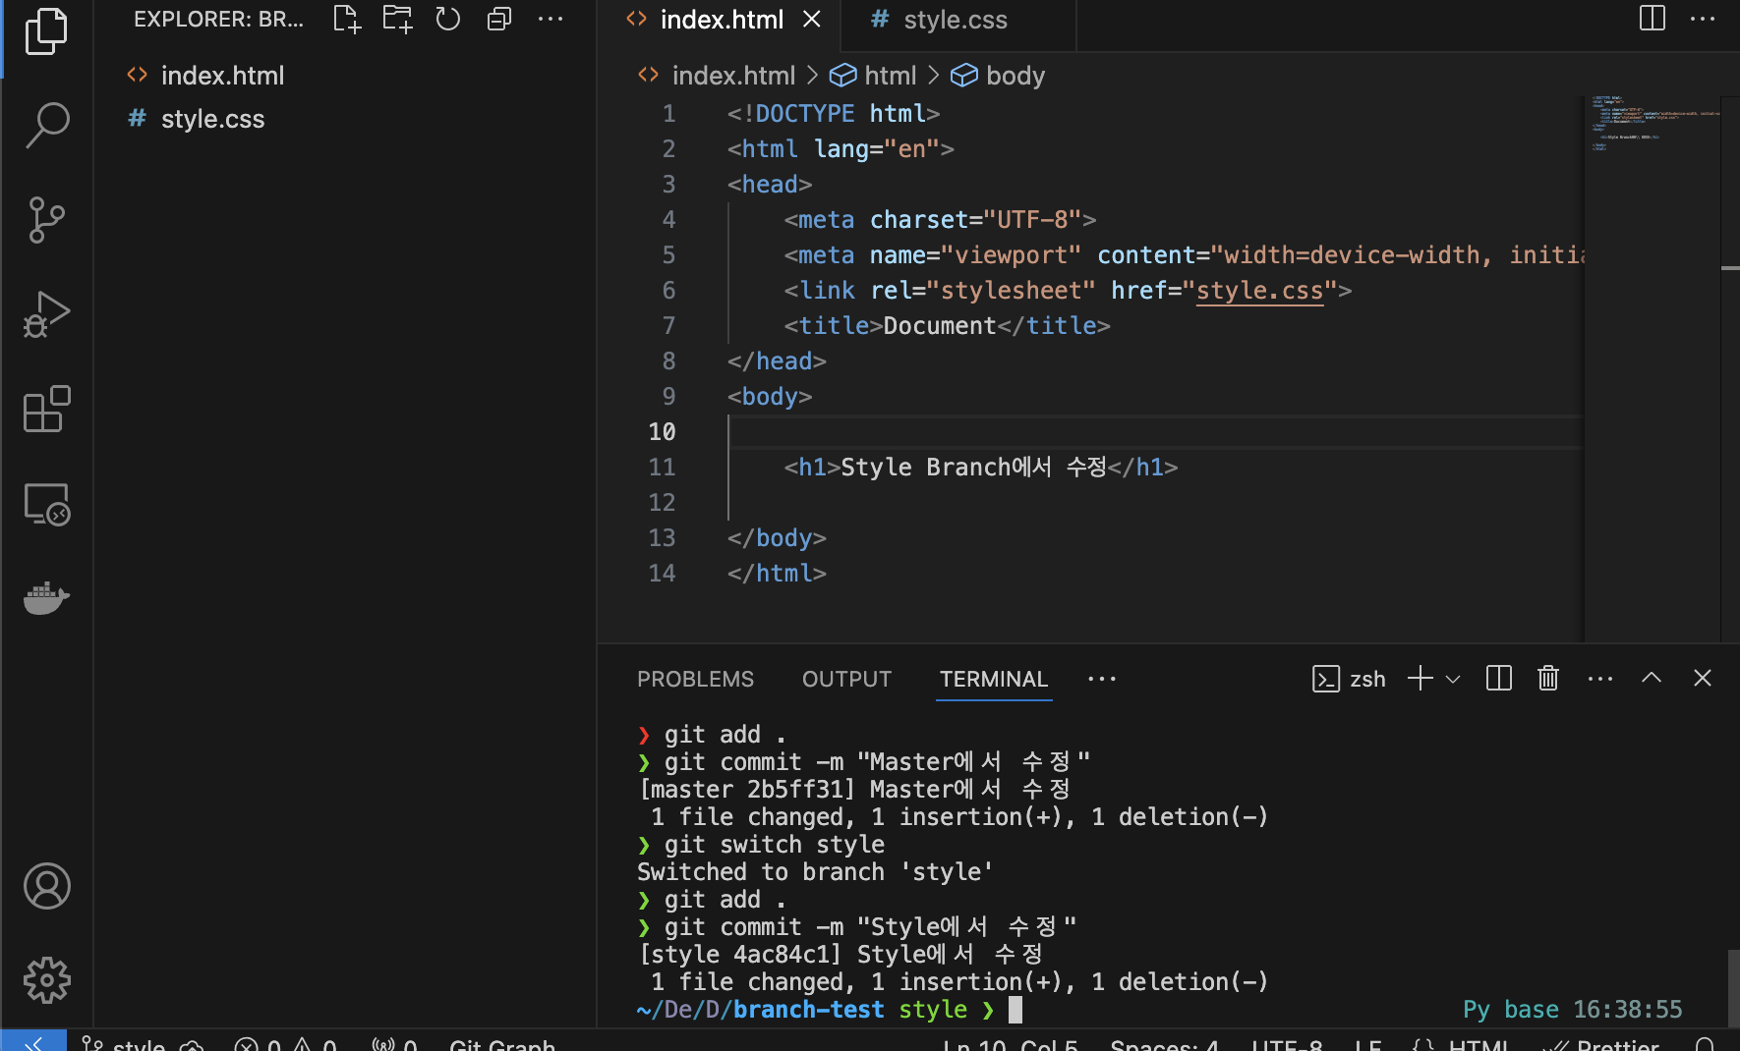Click the terminal scrollbar thumb

[x=1733, y=987]
